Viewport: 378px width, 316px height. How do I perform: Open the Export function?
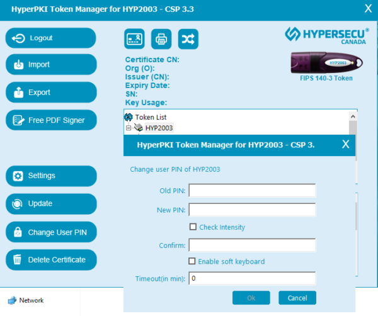pos(51,93)
